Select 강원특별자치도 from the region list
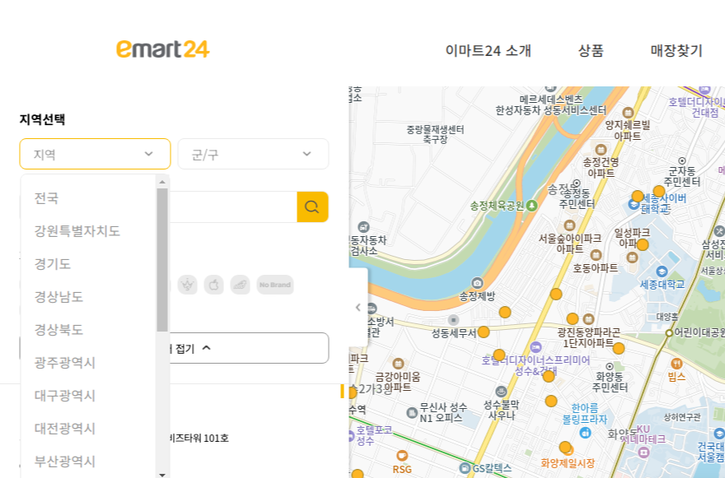 77,231
